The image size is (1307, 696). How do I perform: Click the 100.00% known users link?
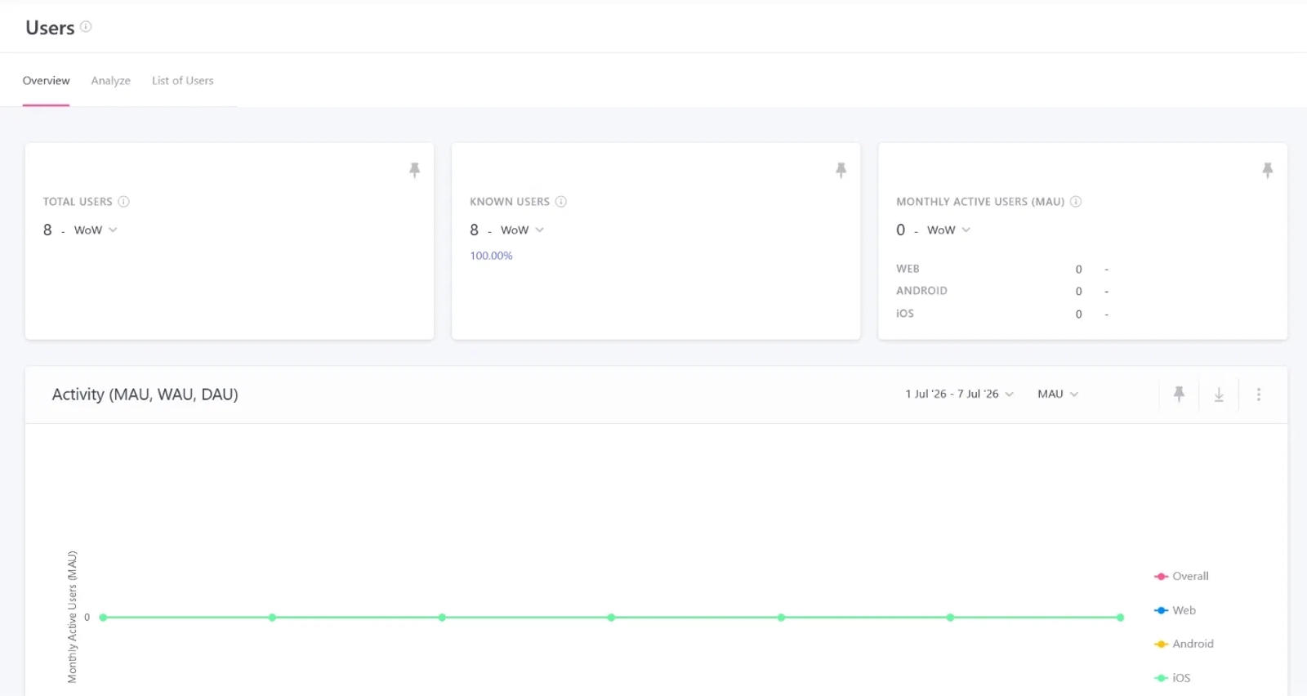[x=491, y=256]
